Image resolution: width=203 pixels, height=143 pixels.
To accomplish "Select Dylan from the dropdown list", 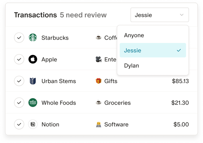I will pos(153,65).
